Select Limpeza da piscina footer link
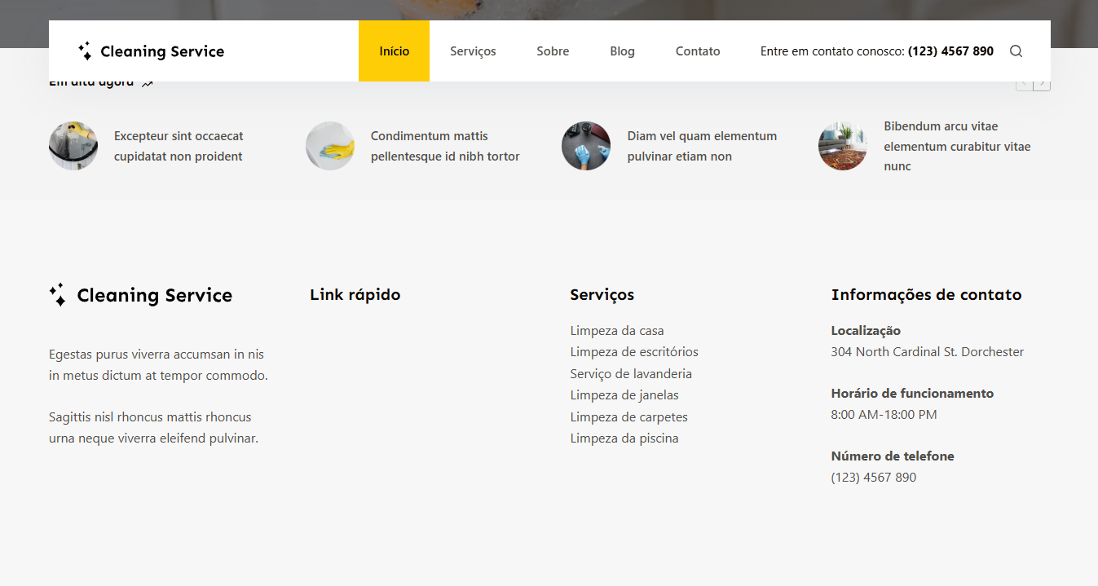Image resolution: width=1098 pixels, height=586 pixels. pyautogui.click(x=624, y=438)
